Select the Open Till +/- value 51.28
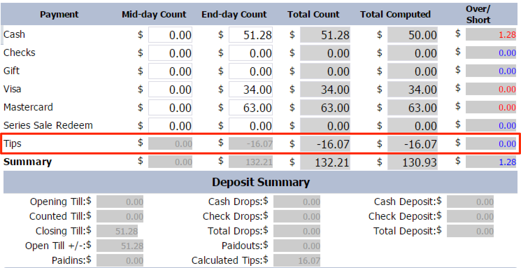521x268 pixels. [120, 246]
